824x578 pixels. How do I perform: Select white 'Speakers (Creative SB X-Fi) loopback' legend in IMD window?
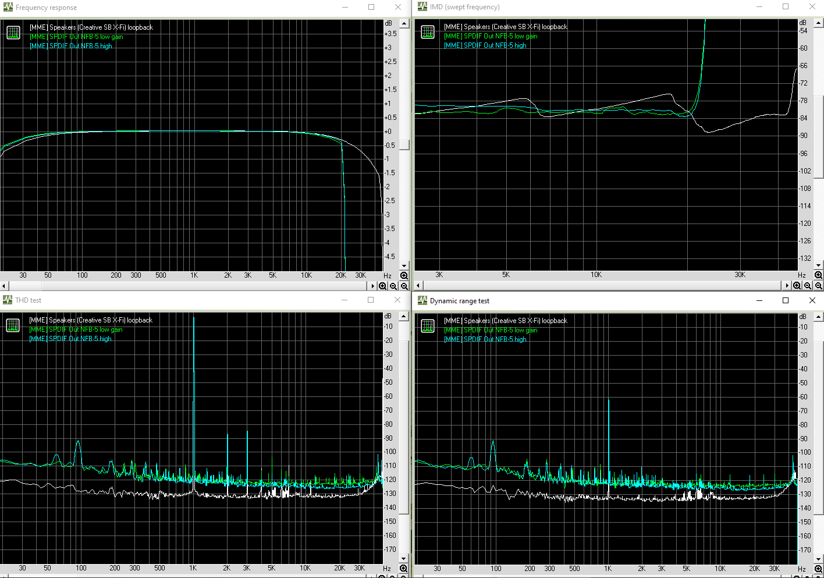click(x=506, y=27)
